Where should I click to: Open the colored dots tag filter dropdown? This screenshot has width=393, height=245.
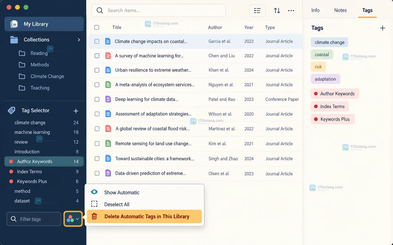[x=73, y=219]
